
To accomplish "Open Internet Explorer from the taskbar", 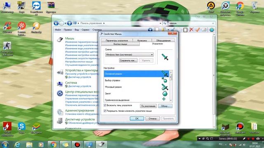I will click(17, 144).
